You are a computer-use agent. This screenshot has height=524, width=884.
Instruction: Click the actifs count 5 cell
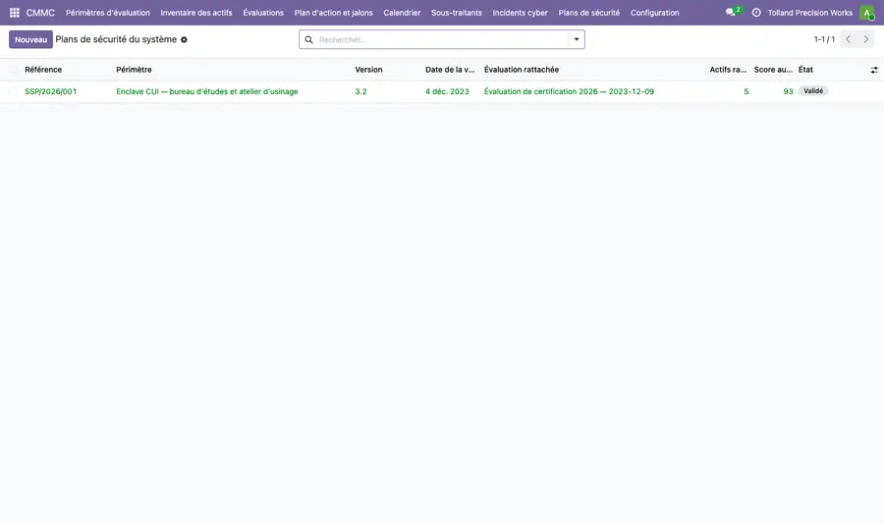[746, 91]
